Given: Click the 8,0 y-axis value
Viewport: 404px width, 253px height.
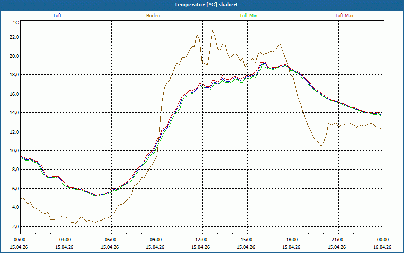Looking at the screenshot, I should 16,170.
